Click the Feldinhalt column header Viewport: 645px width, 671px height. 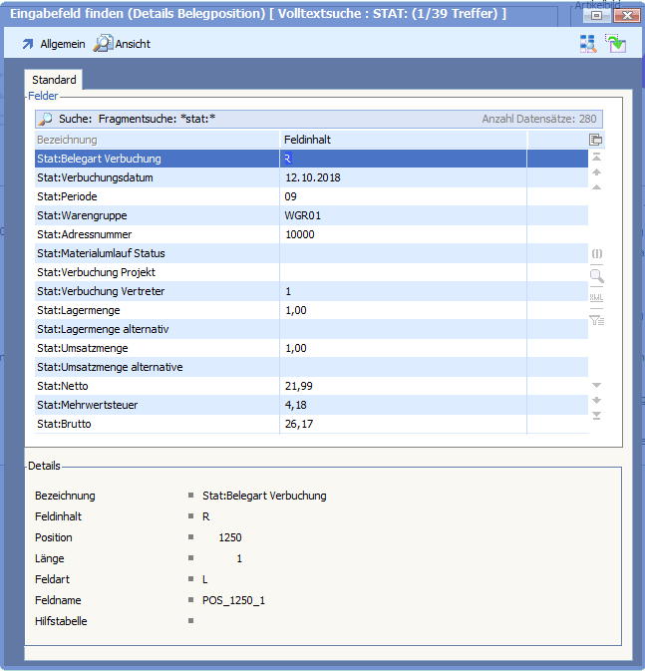(x=403, y=140)
